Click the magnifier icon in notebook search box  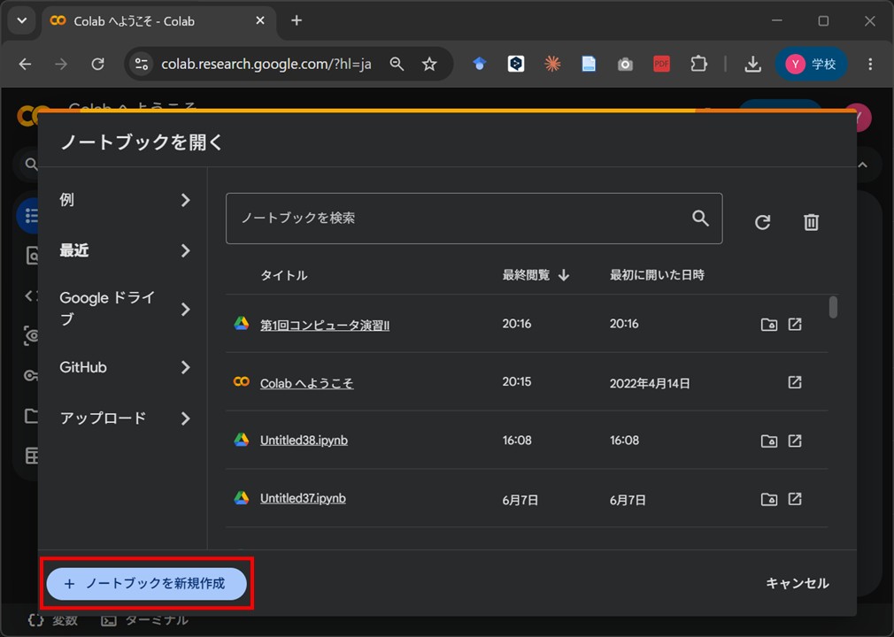700,218
